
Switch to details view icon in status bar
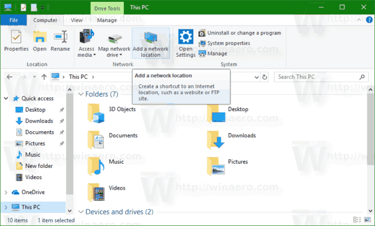[357, 220]
